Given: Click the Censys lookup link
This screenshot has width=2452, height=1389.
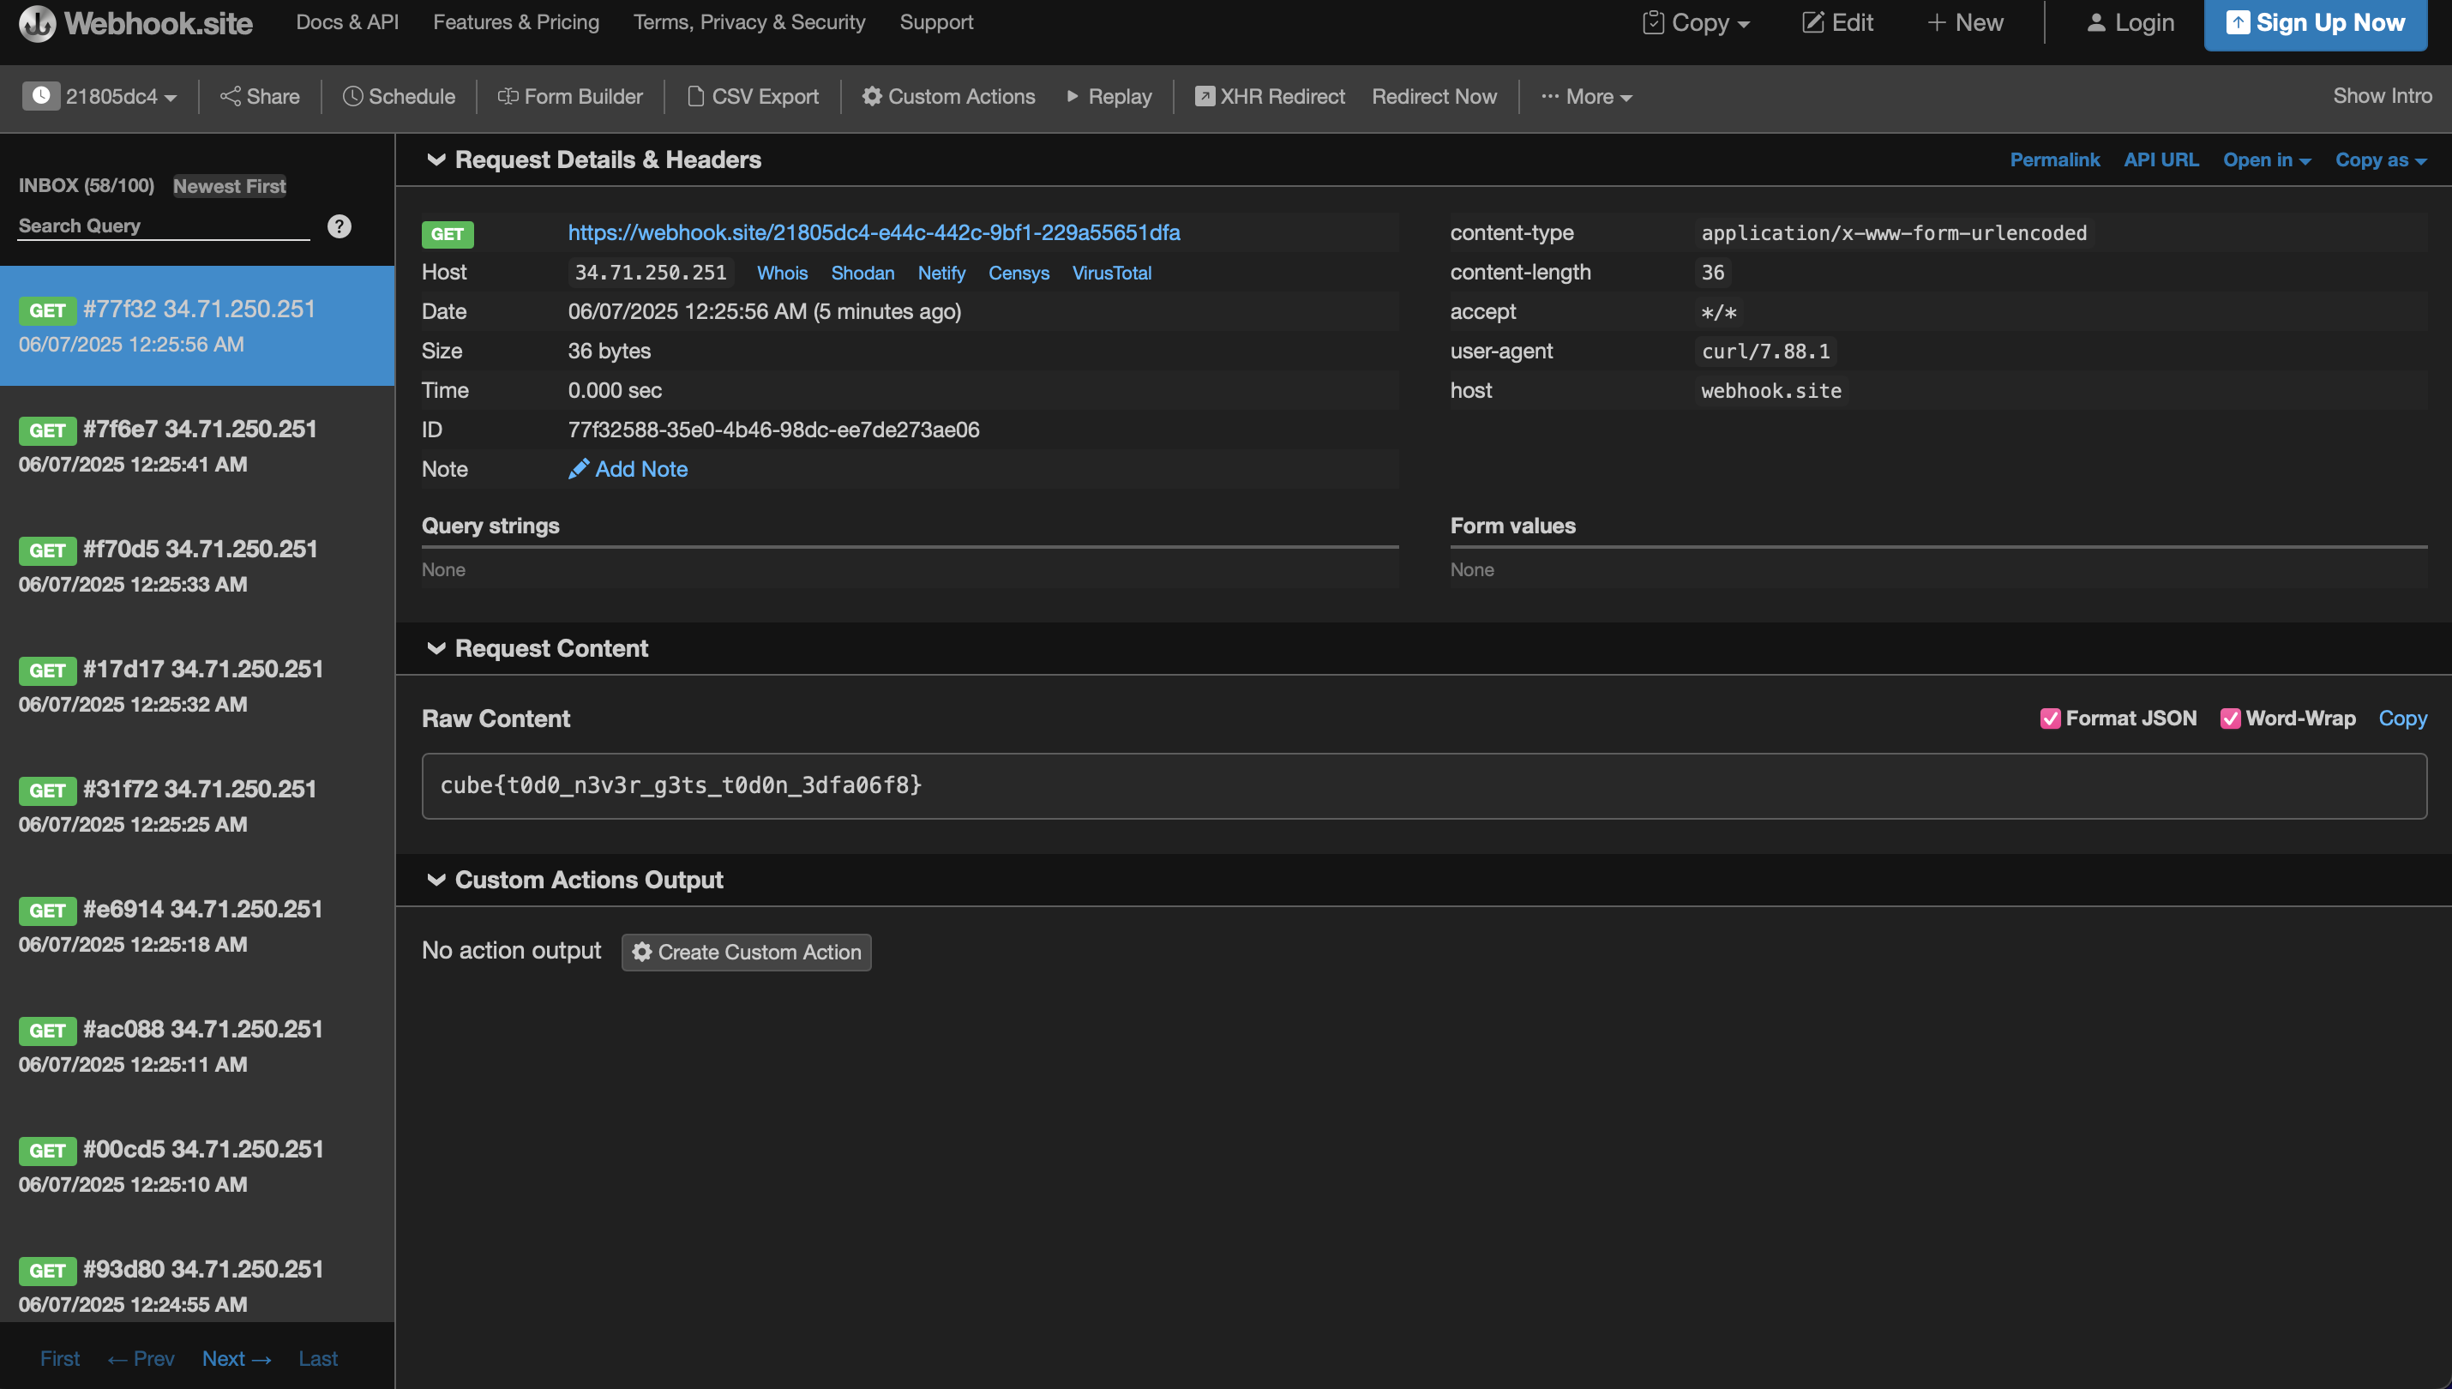Looking at the screenshot, I should (x=1019, y=273).
